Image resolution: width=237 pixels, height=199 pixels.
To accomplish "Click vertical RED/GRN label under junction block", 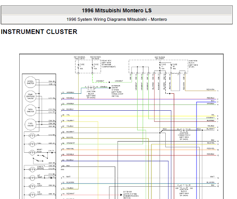I will point(184,86).
